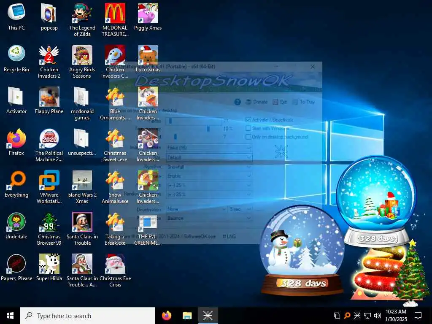The width and height of the screenshot is (432, 324).
Task: Select the Chicken Invaders C... shortcut
Action: pyautogui.click(x=115, y=62)
